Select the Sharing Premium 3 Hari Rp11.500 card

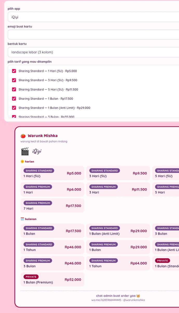pos(118,190)
